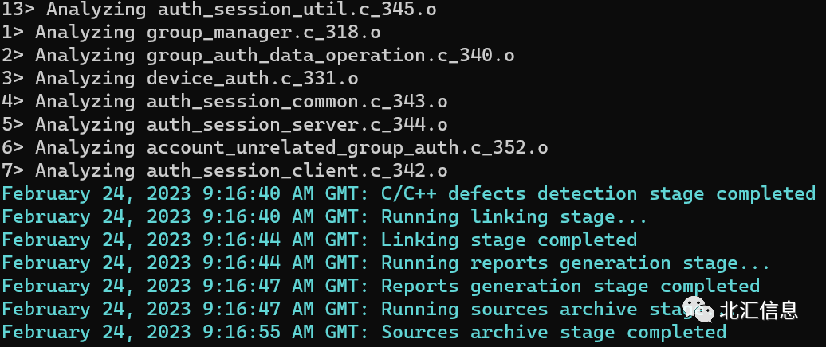Click the auth_session_common.c_343.o filename
This screenshot has height=347, width=826.
[x=297, y=102]
